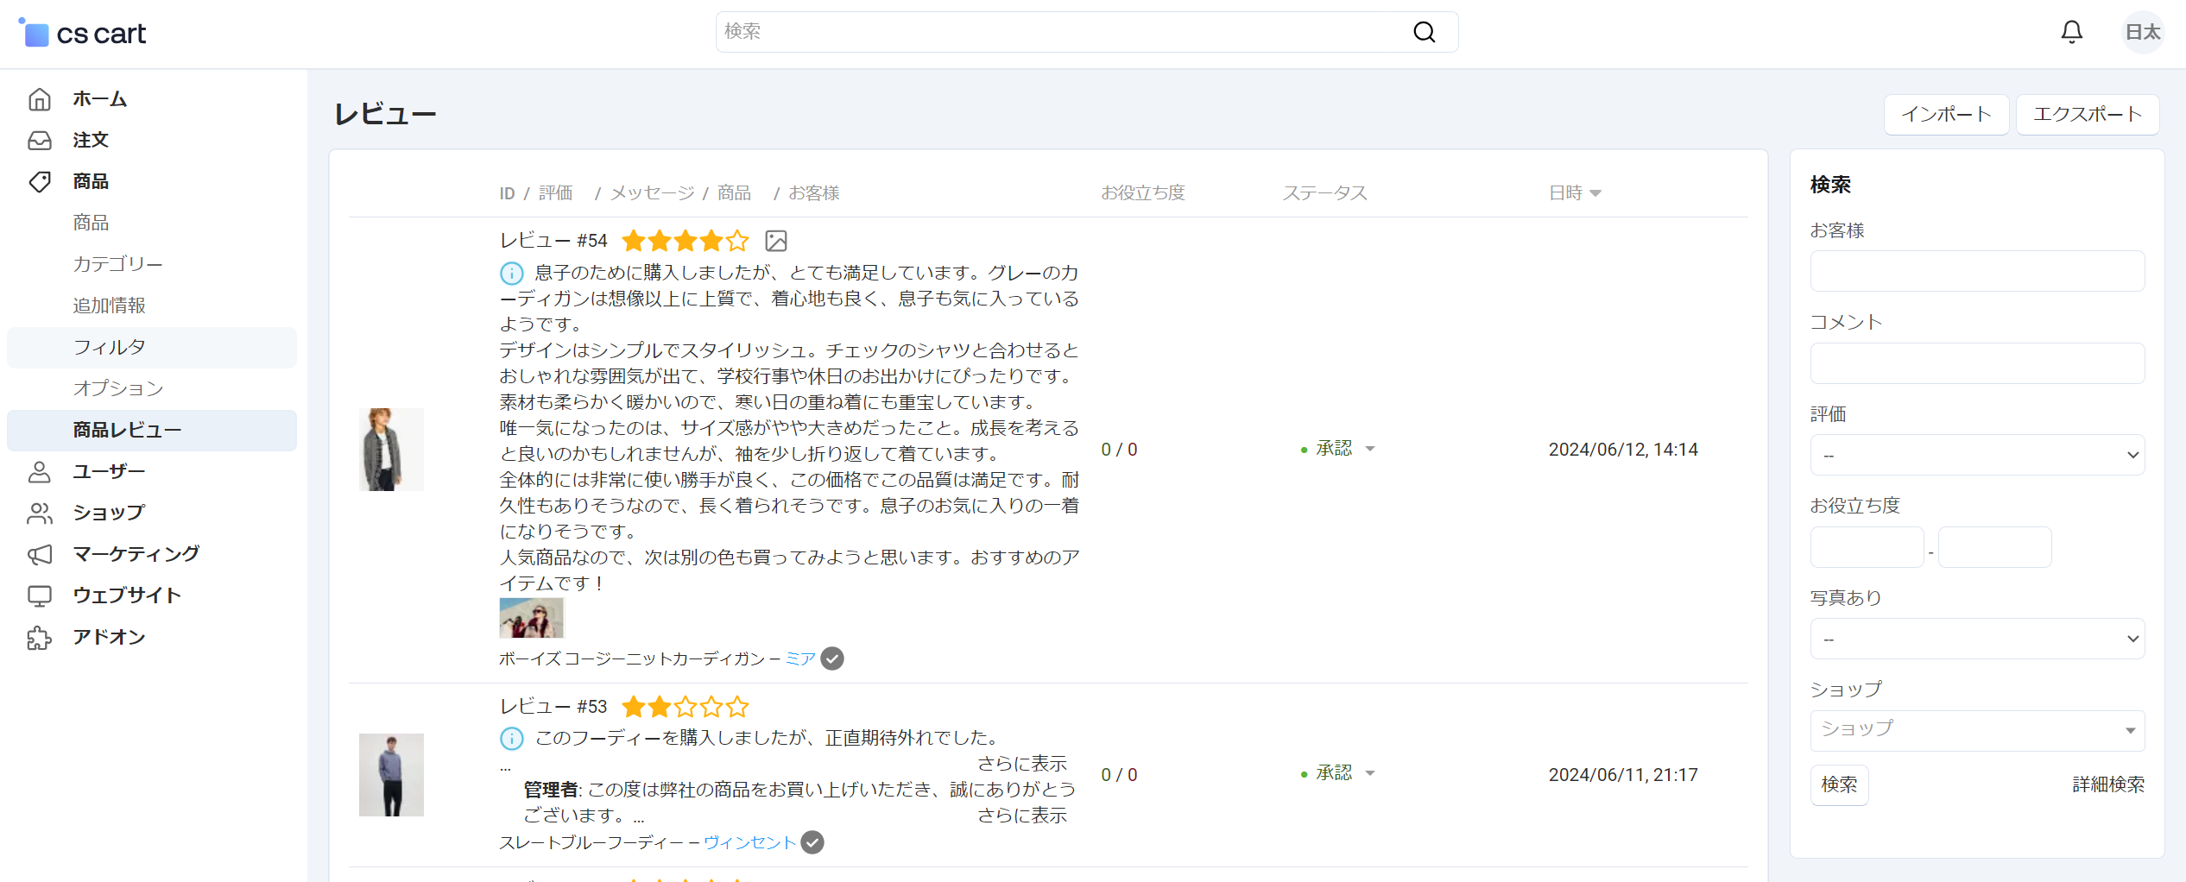Click the エクスポート button
The width and height of the screenshot is (2186, 882).
point(2087,115)
